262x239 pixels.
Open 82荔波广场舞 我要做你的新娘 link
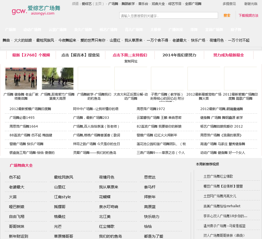159,126
